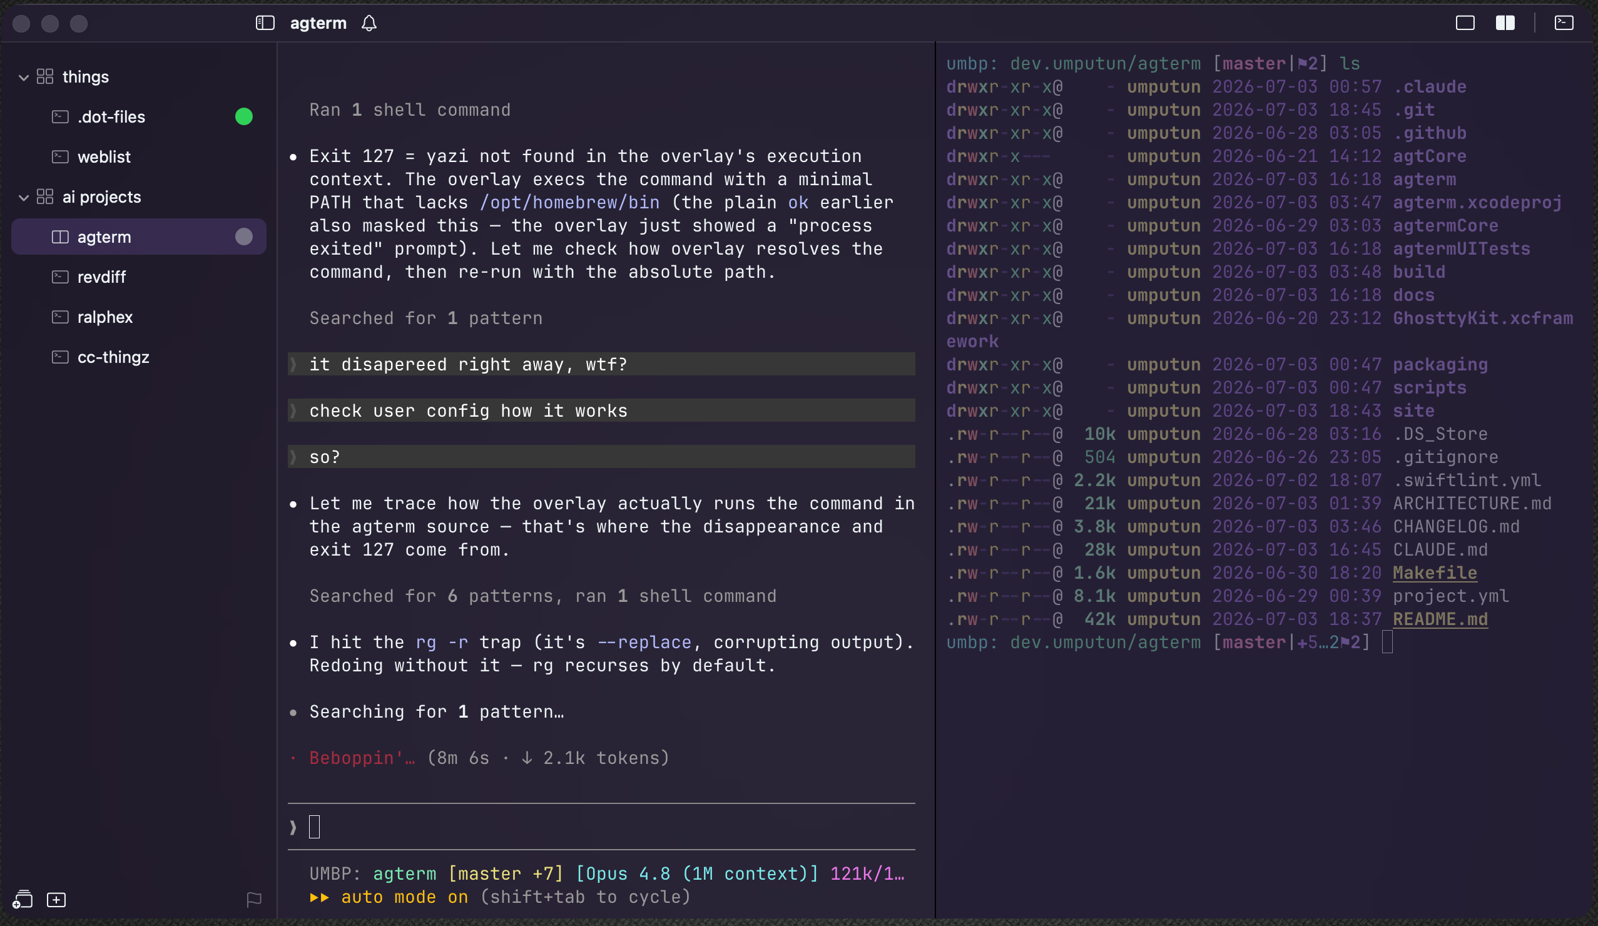The image size is (1598, 926).
Task: Click the terminal icon beside .dot-files
Action: 60,117
